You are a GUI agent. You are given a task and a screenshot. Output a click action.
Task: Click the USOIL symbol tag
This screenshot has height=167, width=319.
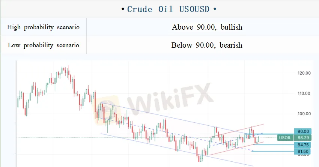pyautogui.click(x=284, y=138)
